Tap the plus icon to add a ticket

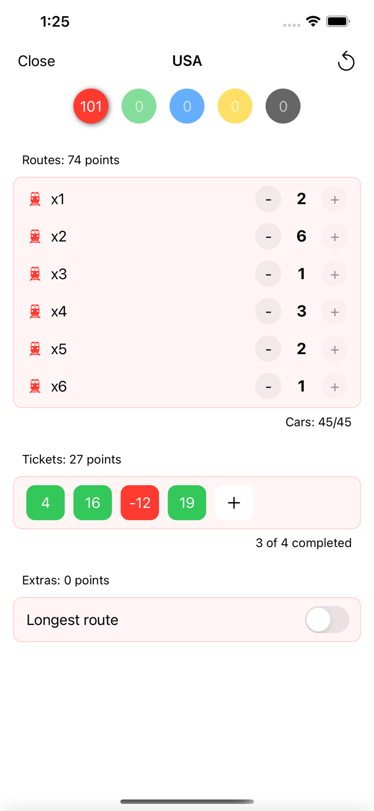(234, 502)
